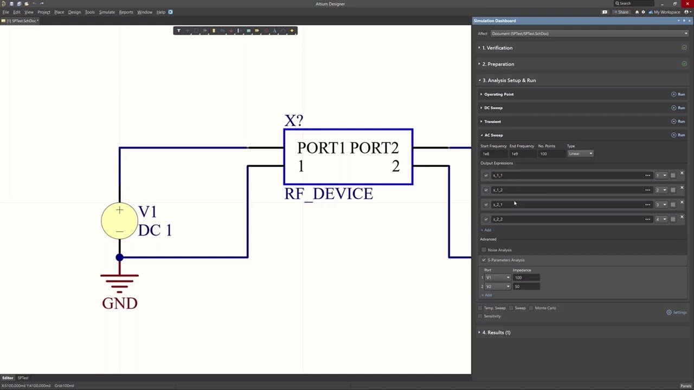Open the Home page icon
The image size is (694, 390).
[637, 12]
